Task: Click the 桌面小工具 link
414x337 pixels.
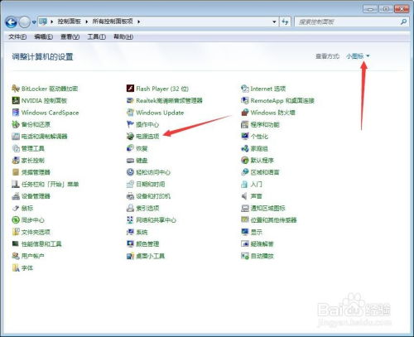Action: [150, 256]
